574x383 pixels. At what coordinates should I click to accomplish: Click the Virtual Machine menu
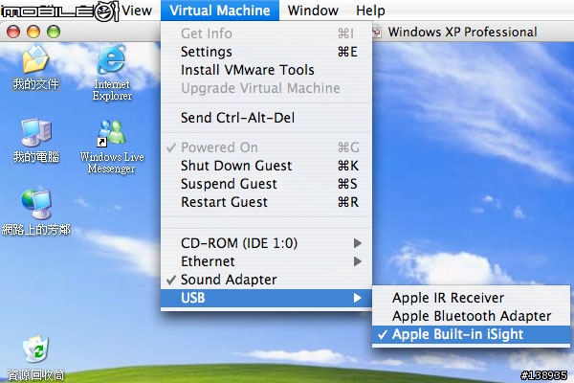pos(220,11)
